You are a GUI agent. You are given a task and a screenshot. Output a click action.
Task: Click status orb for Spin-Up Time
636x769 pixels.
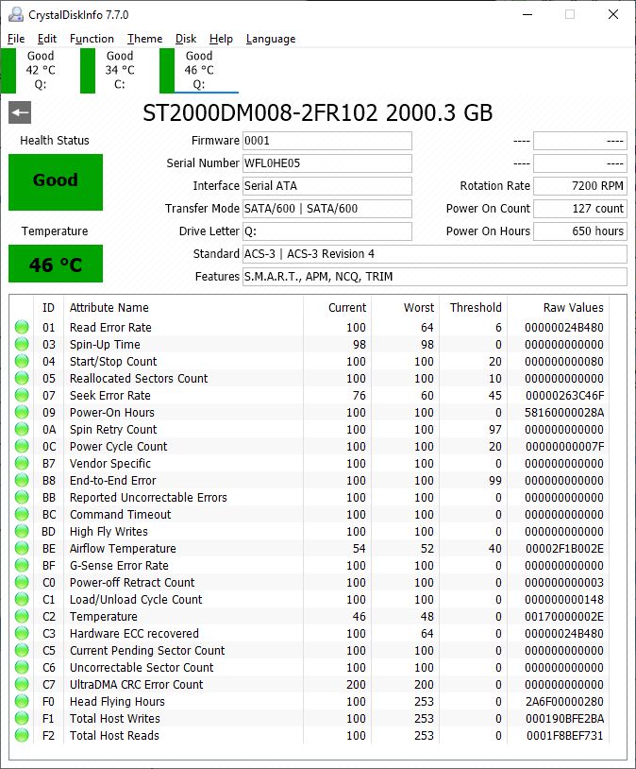(22, 344)
